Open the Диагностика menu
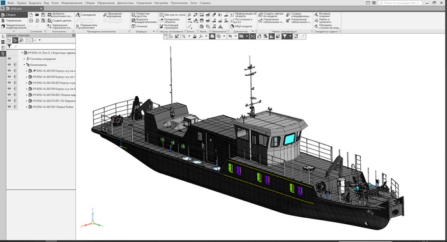This screenshot has height=242, width=447. (x=125, y=3)
